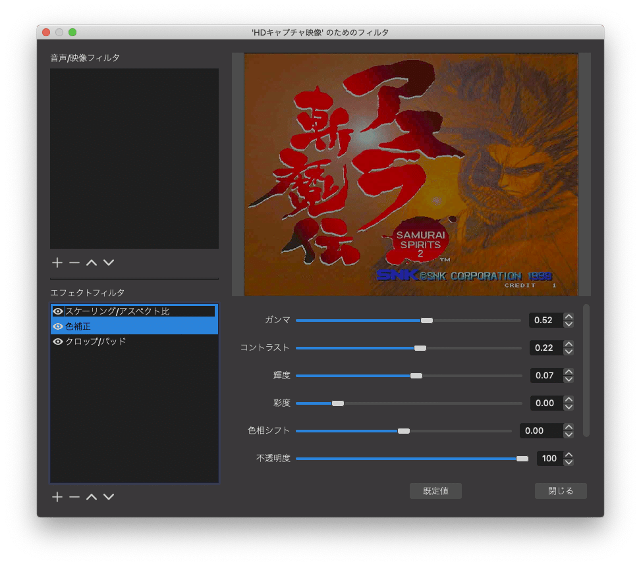641x566 pixels.
Task: Increase 輝度 with up stepper arrow
Action: (x=569, y=372)
